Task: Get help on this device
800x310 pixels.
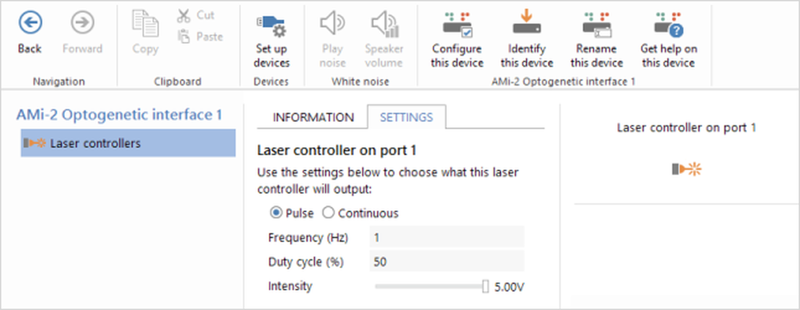Action: pos(668,25)
